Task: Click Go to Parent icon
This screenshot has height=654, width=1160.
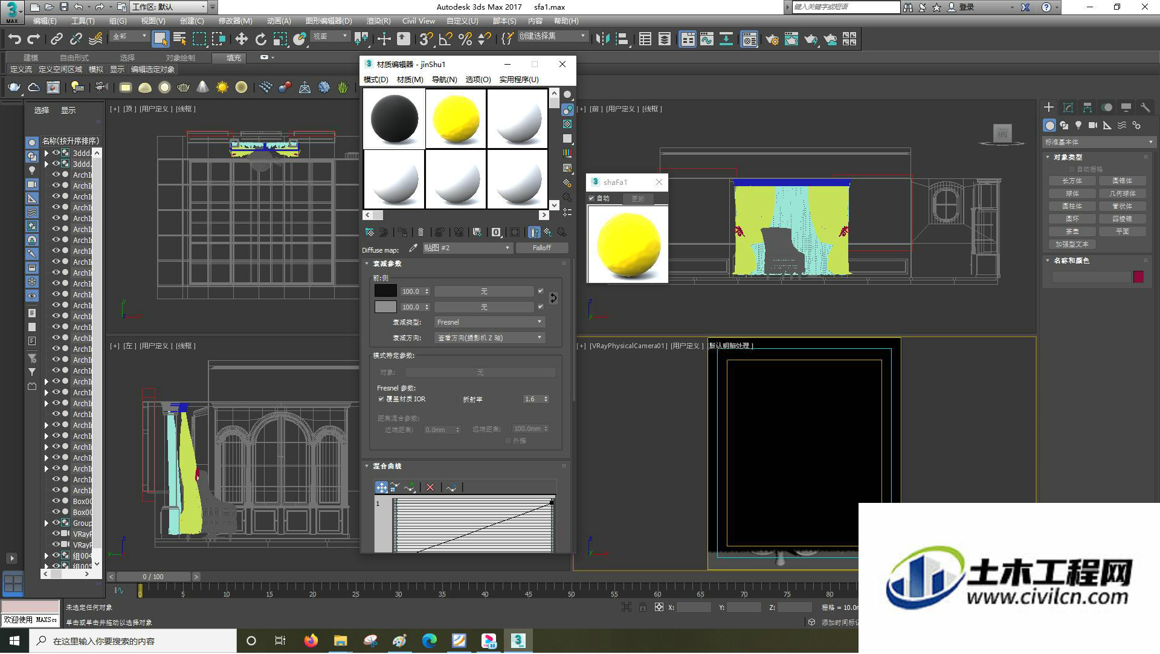Action: tap(547, 232)
